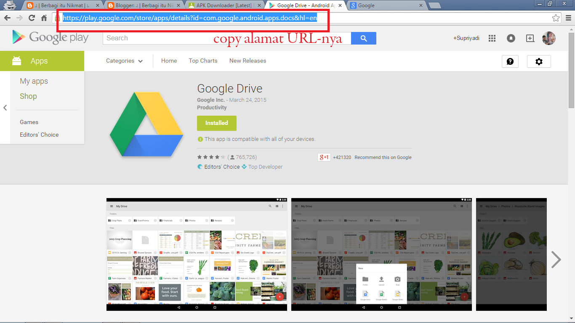This screenshot has height=323, width=575.
Task: Select Shop in the sidebar
Action: (28, 96)
